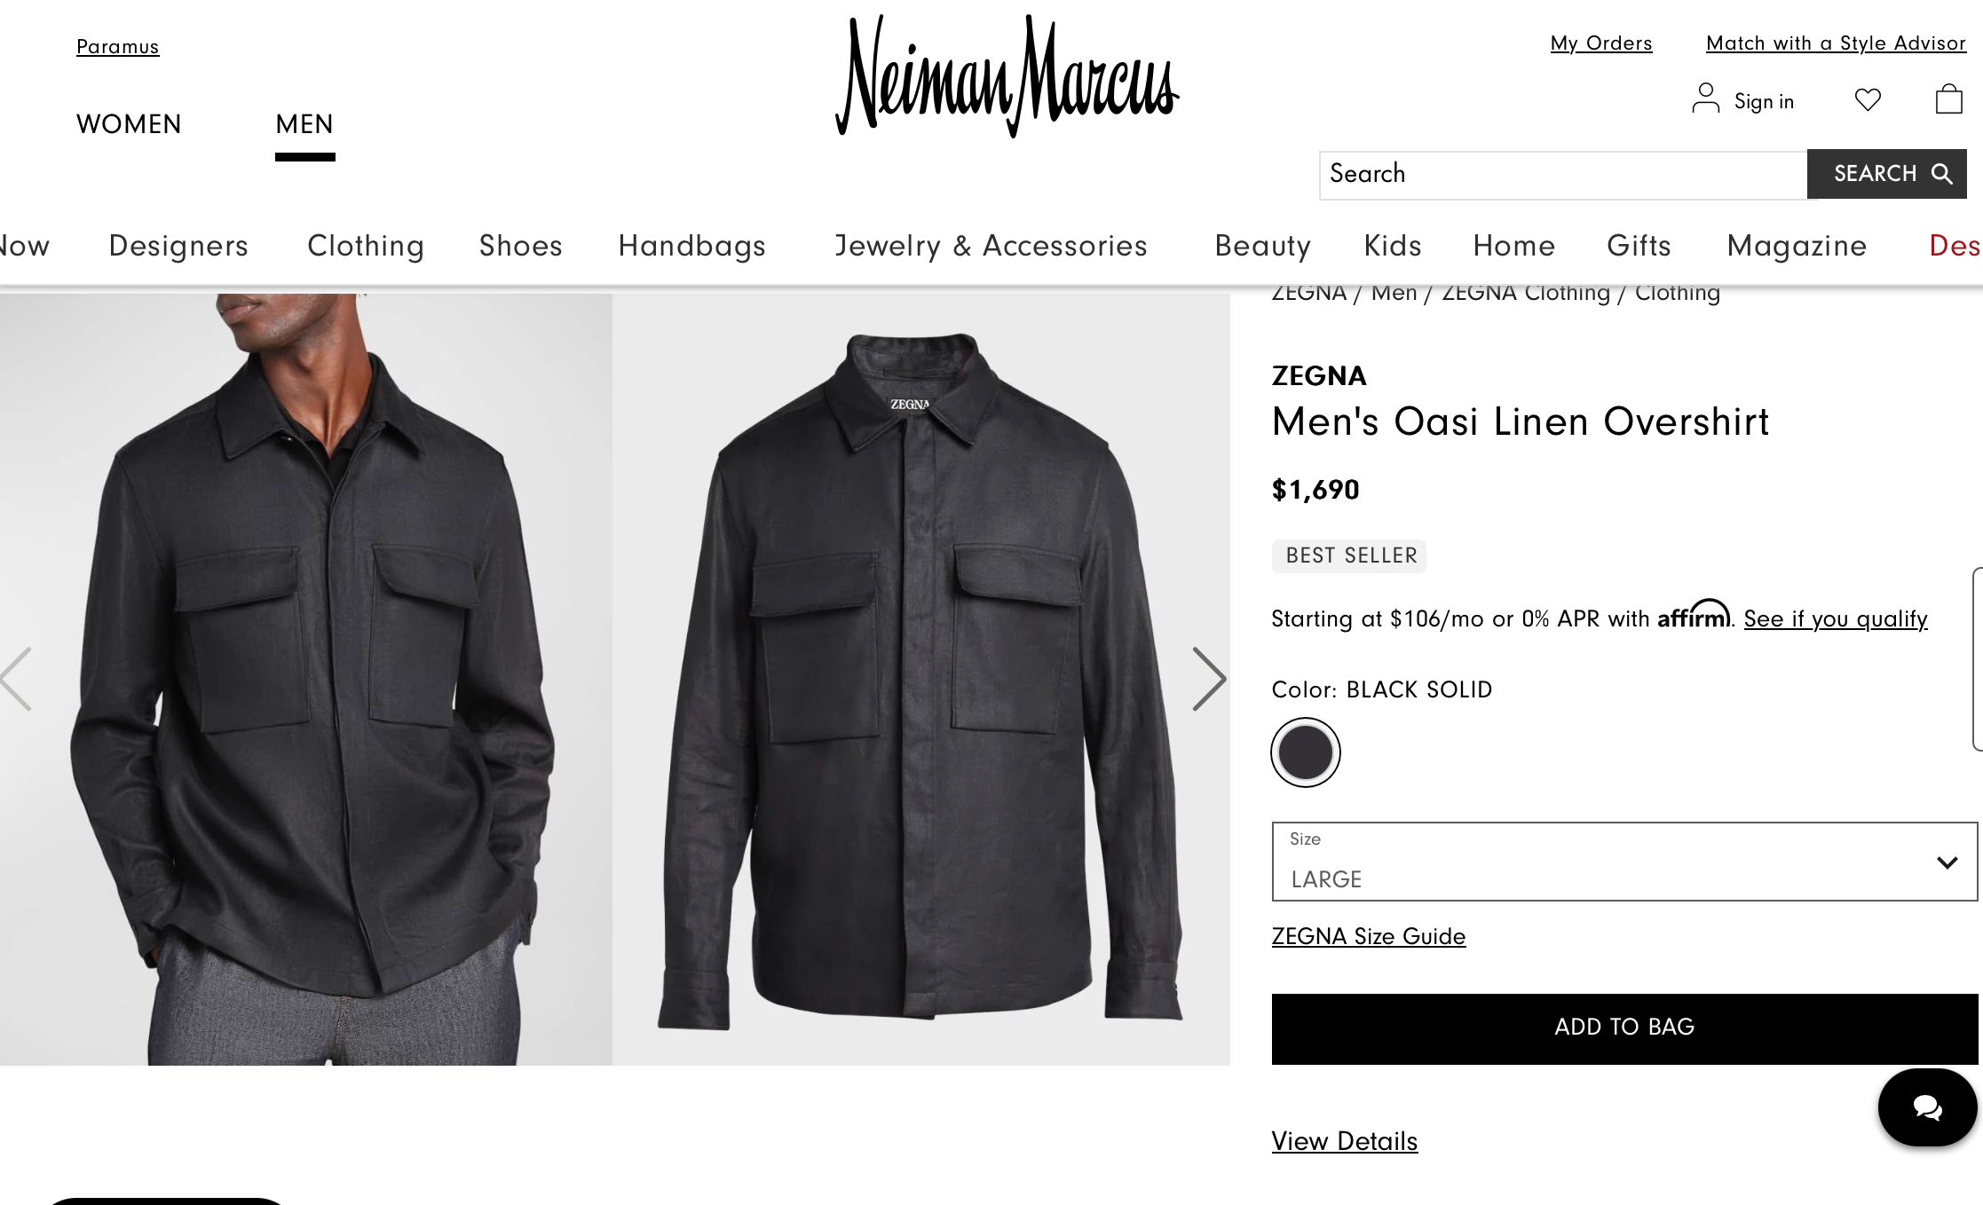Open the chat bubble icon
Screen dimensions: 1983x1205
pos(1925,1107)
